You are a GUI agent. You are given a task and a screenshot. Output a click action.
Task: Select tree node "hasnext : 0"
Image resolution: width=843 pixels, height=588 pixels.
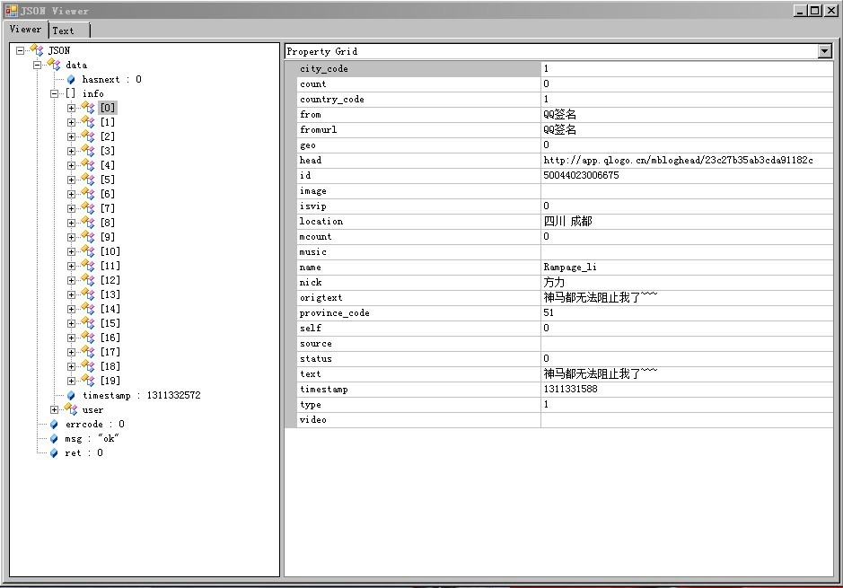112,80
